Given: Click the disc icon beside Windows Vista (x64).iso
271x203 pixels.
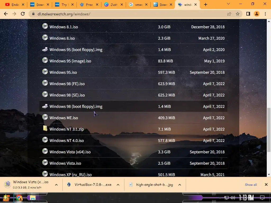Looking at the screenshot, I should point(45,151).
